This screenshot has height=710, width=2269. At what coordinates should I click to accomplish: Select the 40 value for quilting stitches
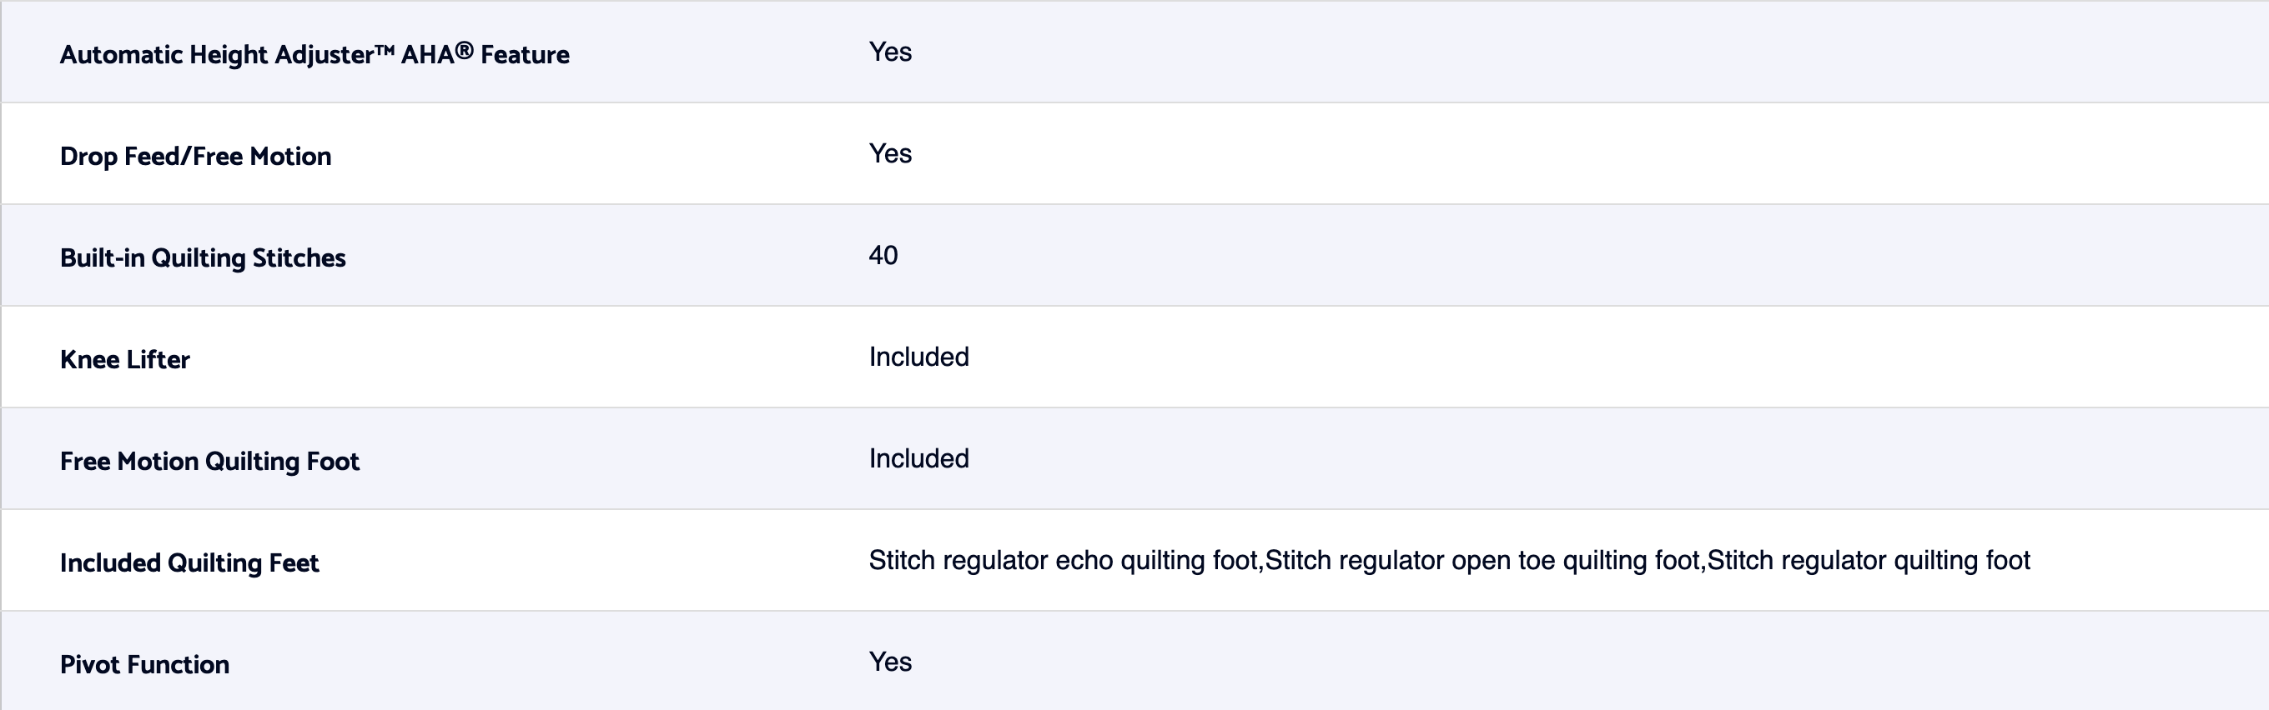(883, 255)
